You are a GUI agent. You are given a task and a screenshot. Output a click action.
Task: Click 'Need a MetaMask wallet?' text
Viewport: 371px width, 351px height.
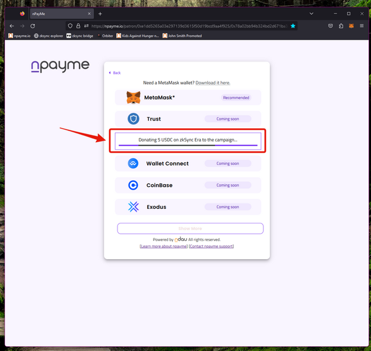click(169, 82)
